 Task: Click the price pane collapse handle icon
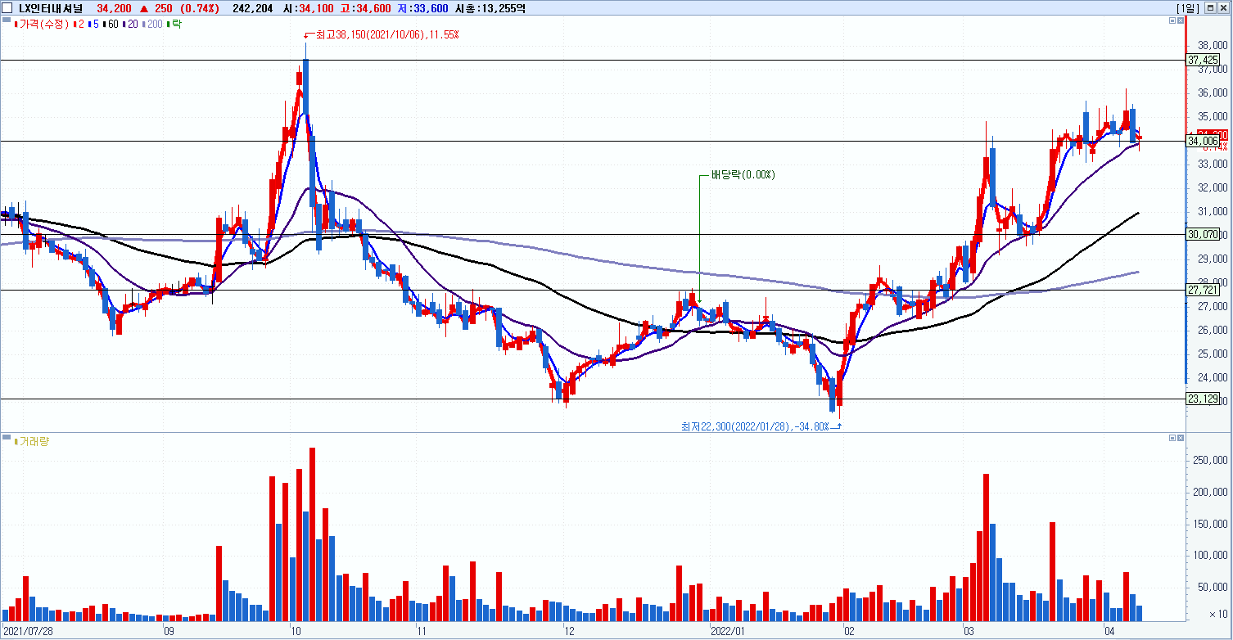point(7,20)
